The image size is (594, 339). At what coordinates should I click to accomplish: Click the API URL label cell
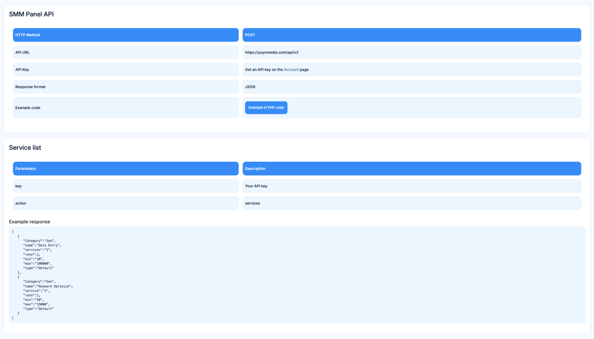pos(125,52)
